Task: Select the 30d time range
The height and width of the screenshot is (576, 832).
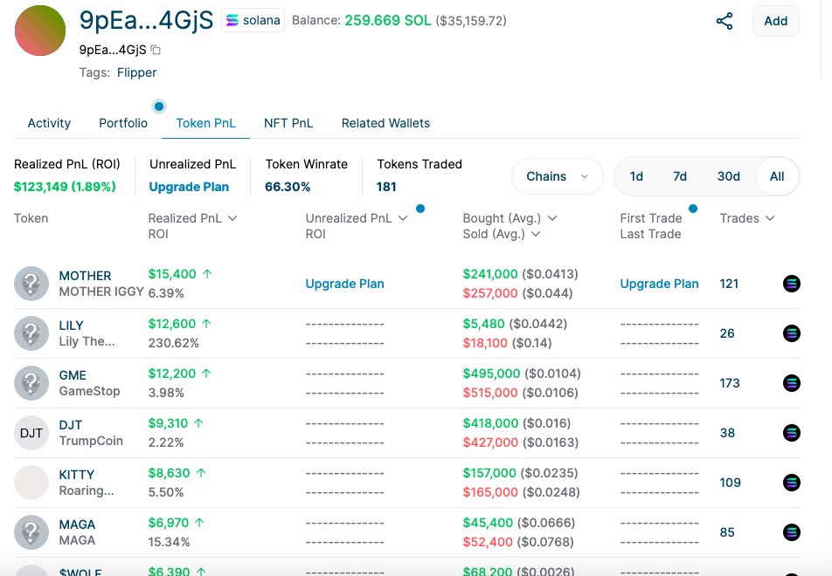Action: coord(729,176)
